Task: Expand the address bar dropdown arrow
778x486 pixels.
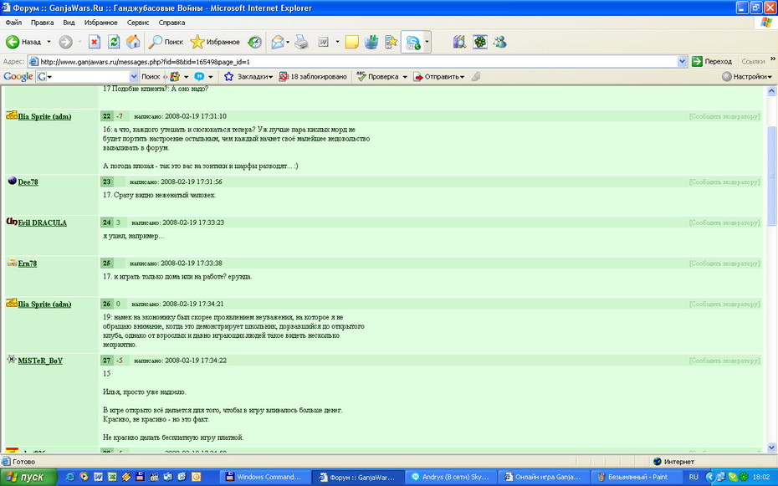Action: coord(683,62)
